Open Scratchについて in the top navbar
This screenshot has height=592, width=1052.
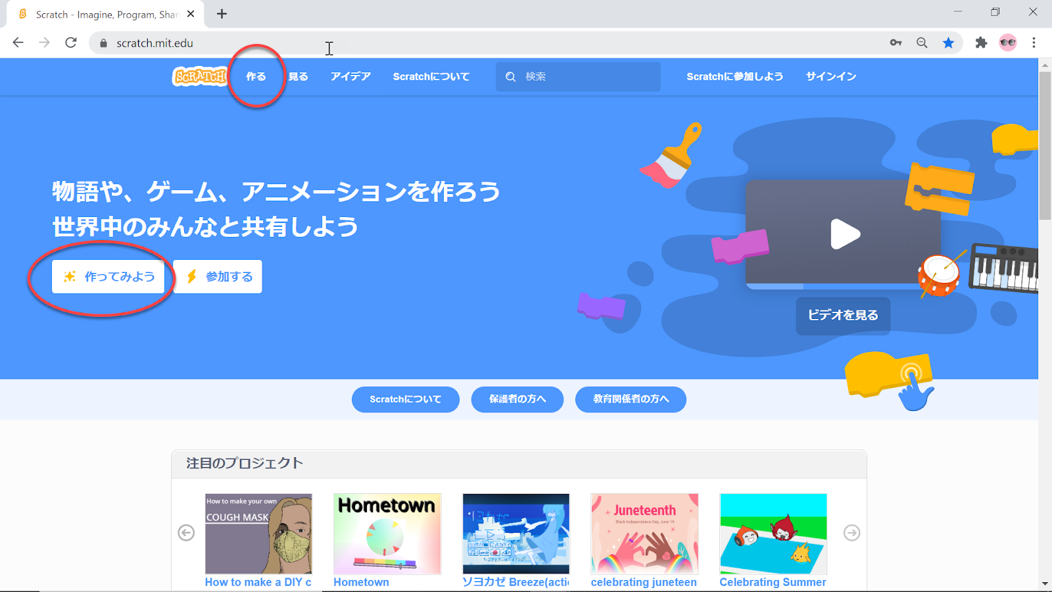point(431,76)
